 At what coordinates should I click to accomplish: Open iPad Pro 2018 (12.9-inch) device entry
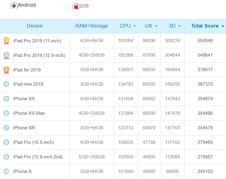[x=39, y=55]
